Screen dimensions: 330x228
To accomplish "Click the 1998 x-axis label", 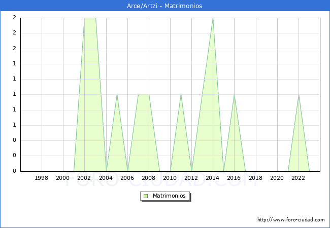I will pos(42,178).
